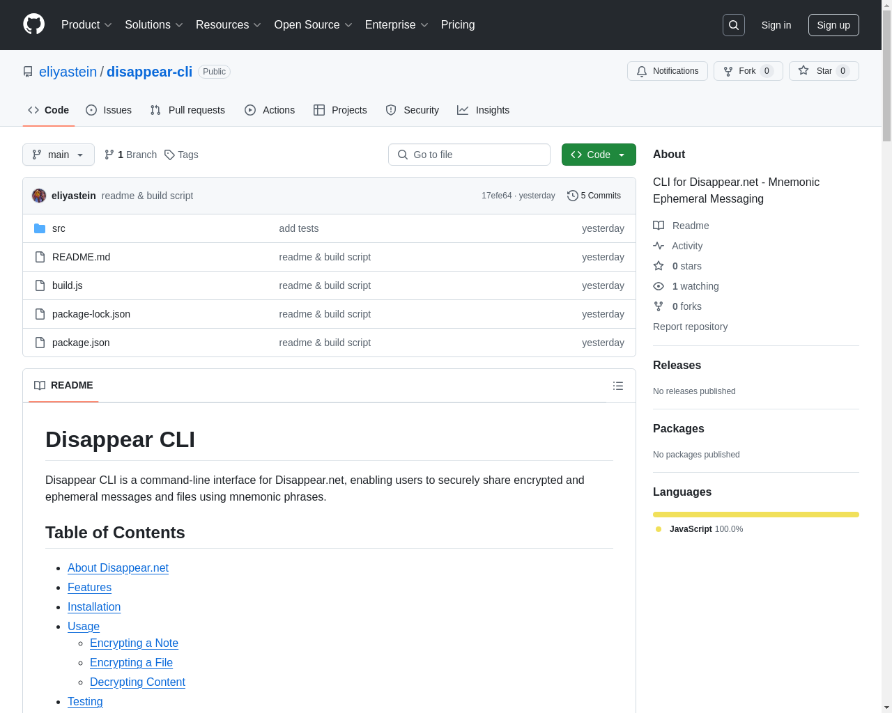Jump to Decrypting Content link
892x713 pixels.
click(x=137, y=682)
